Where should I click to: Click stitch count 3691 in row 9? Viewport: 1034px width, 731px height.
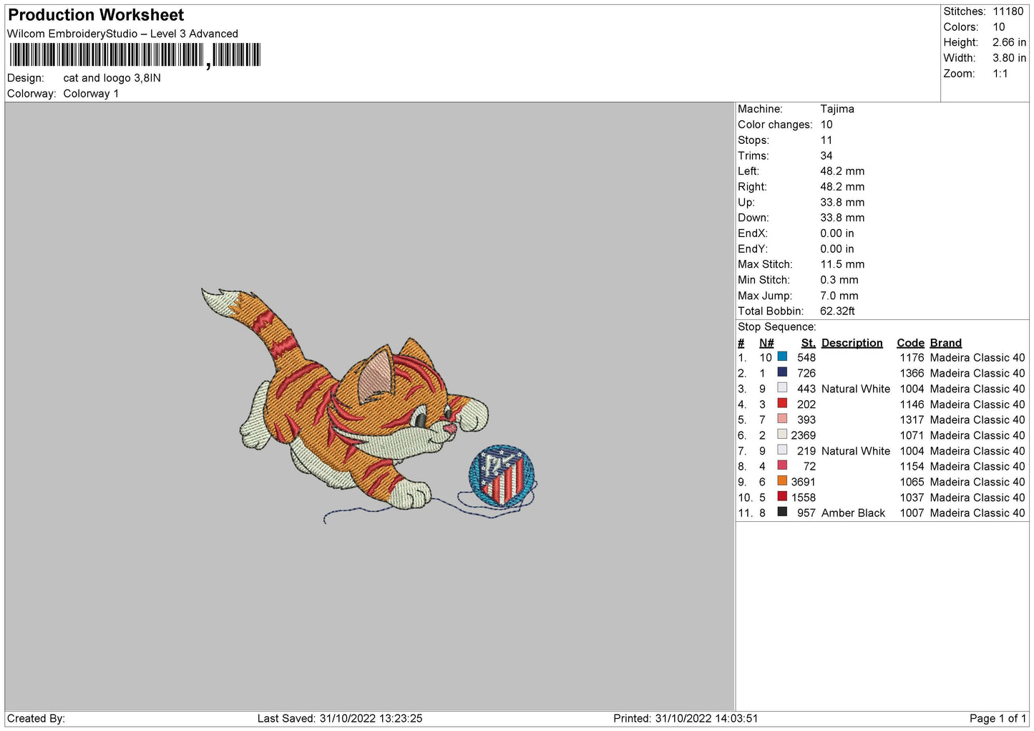coord(803,482)
